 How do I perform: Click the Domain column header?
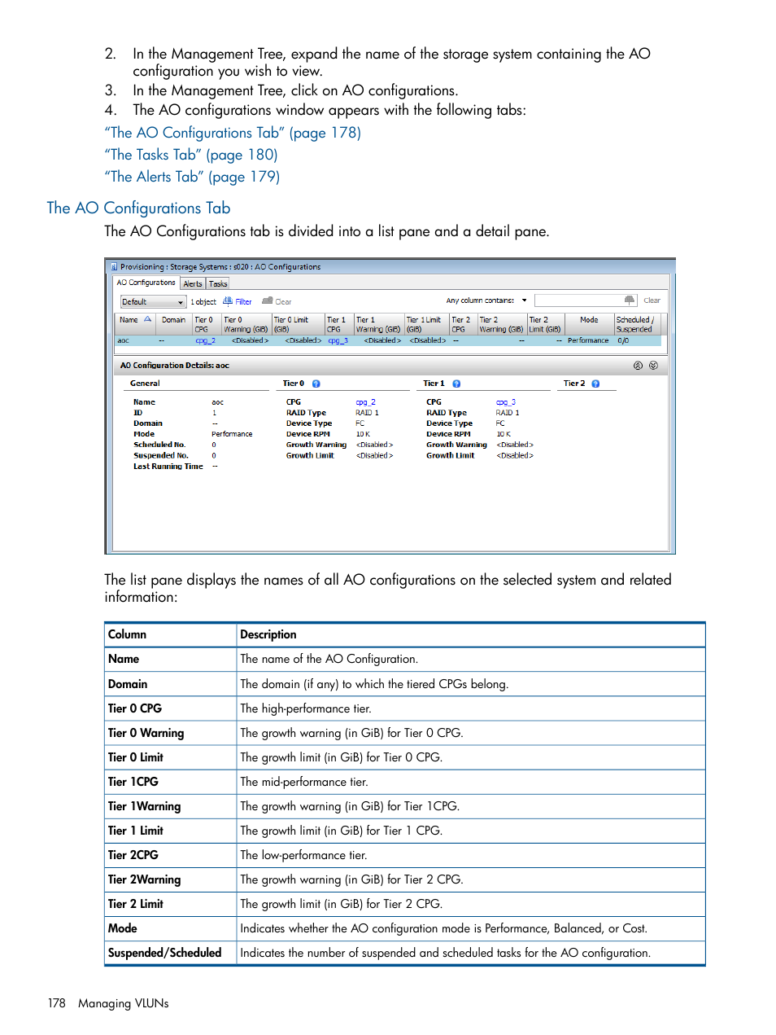click(x=173, y=324)
